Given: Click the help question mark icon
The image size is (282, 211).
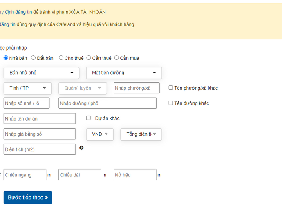Looking at the screenshot, I should click(x=81, y=148).
